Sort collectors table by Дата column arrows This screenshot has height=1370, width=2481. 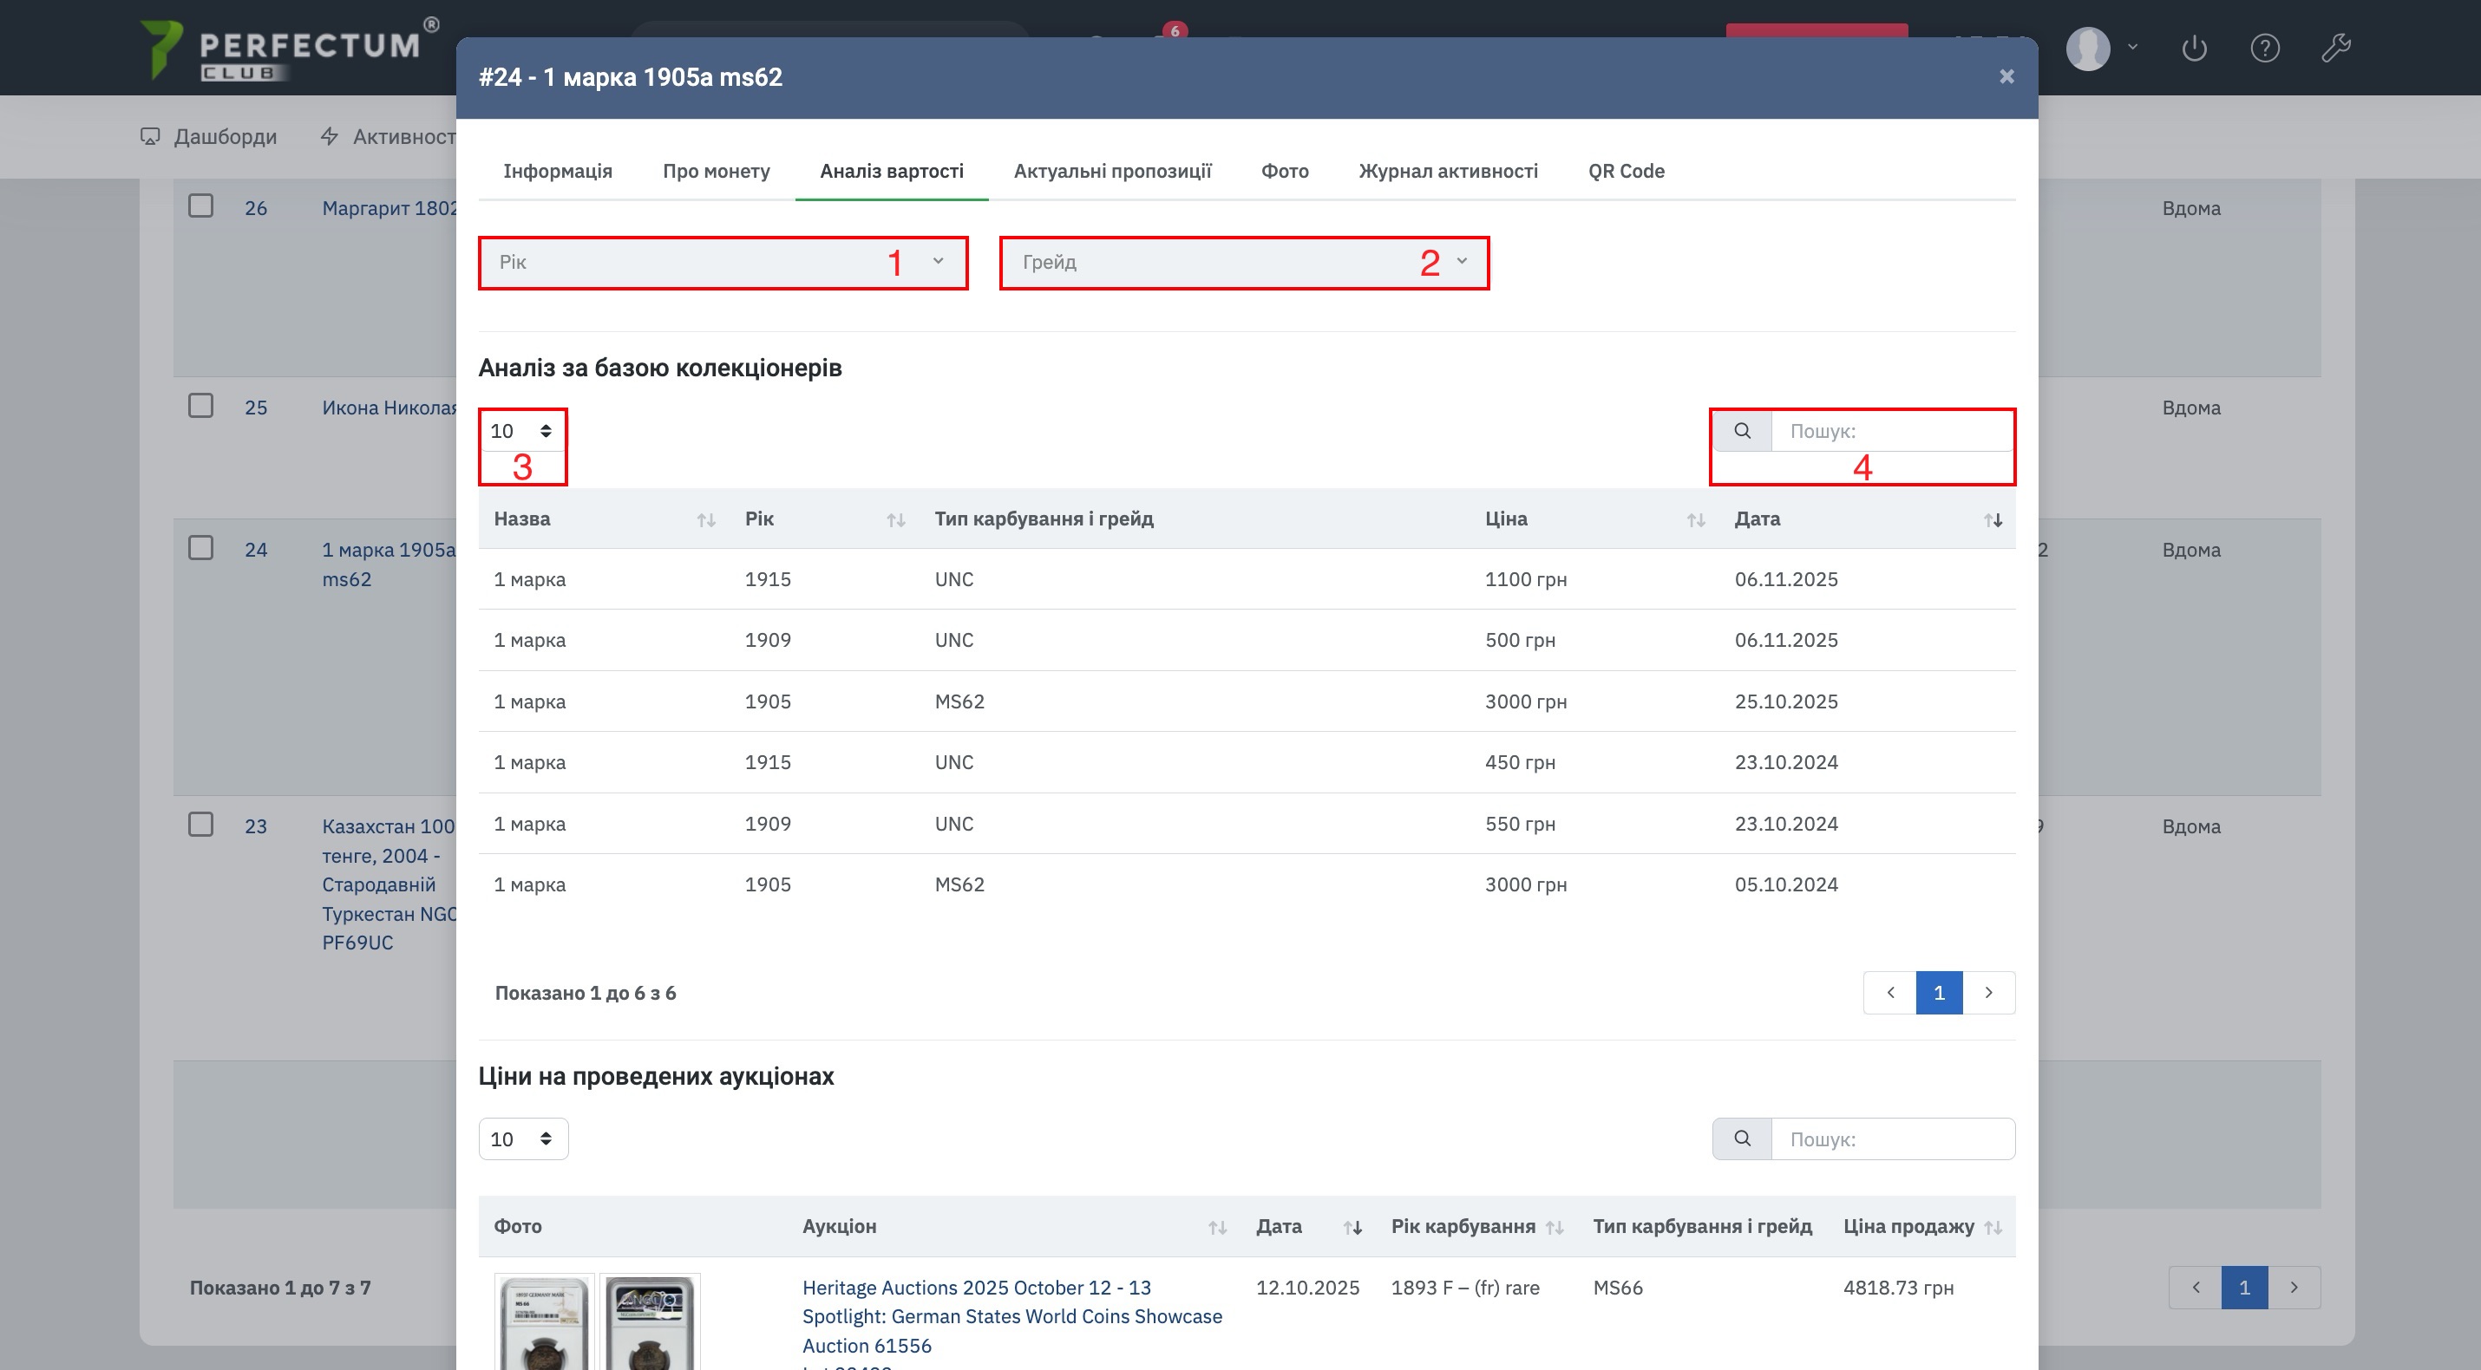click(x=1993, y=520)
